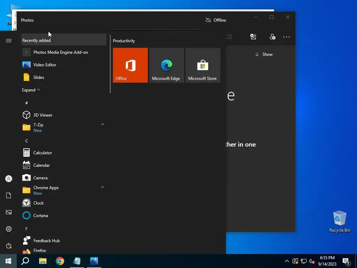The height and width of the screenshot is (268, 357).
Task: Click the # letter group header
Action: (x=26, y=103)
